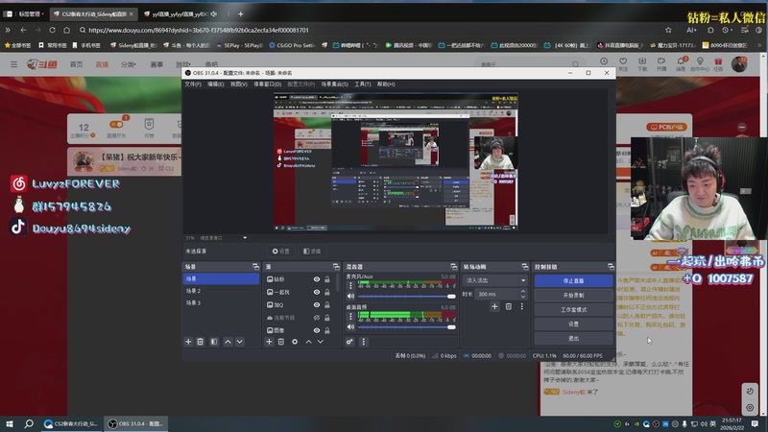The height and width of the screenshot is (432, 768).
Task: Add a new scene with the plus icon in OBS scenes panel
Action: coord(188,342)
